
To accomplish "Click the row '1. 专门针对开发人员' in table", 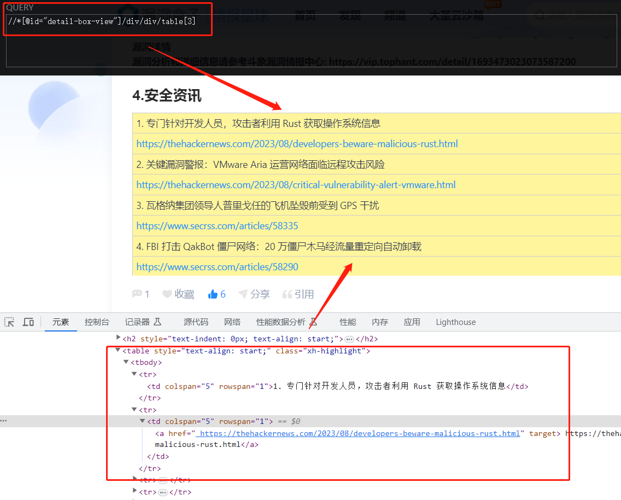I will pyautogui.click(x=377, y=123).
